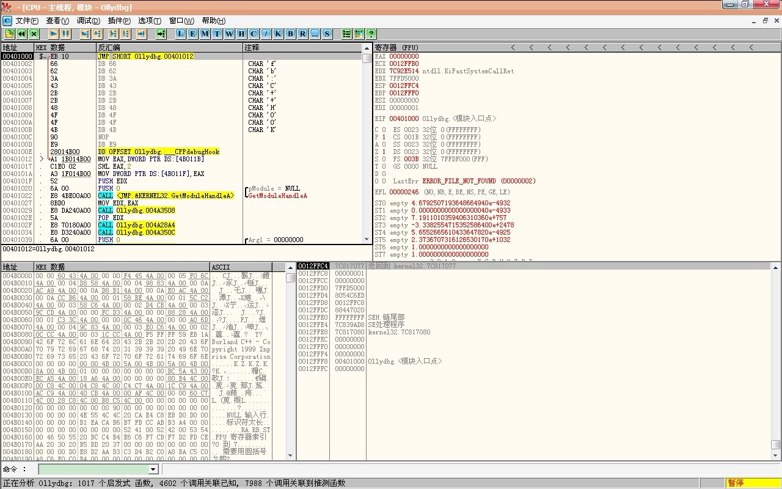Click the close program X toolbar icon

34,34
